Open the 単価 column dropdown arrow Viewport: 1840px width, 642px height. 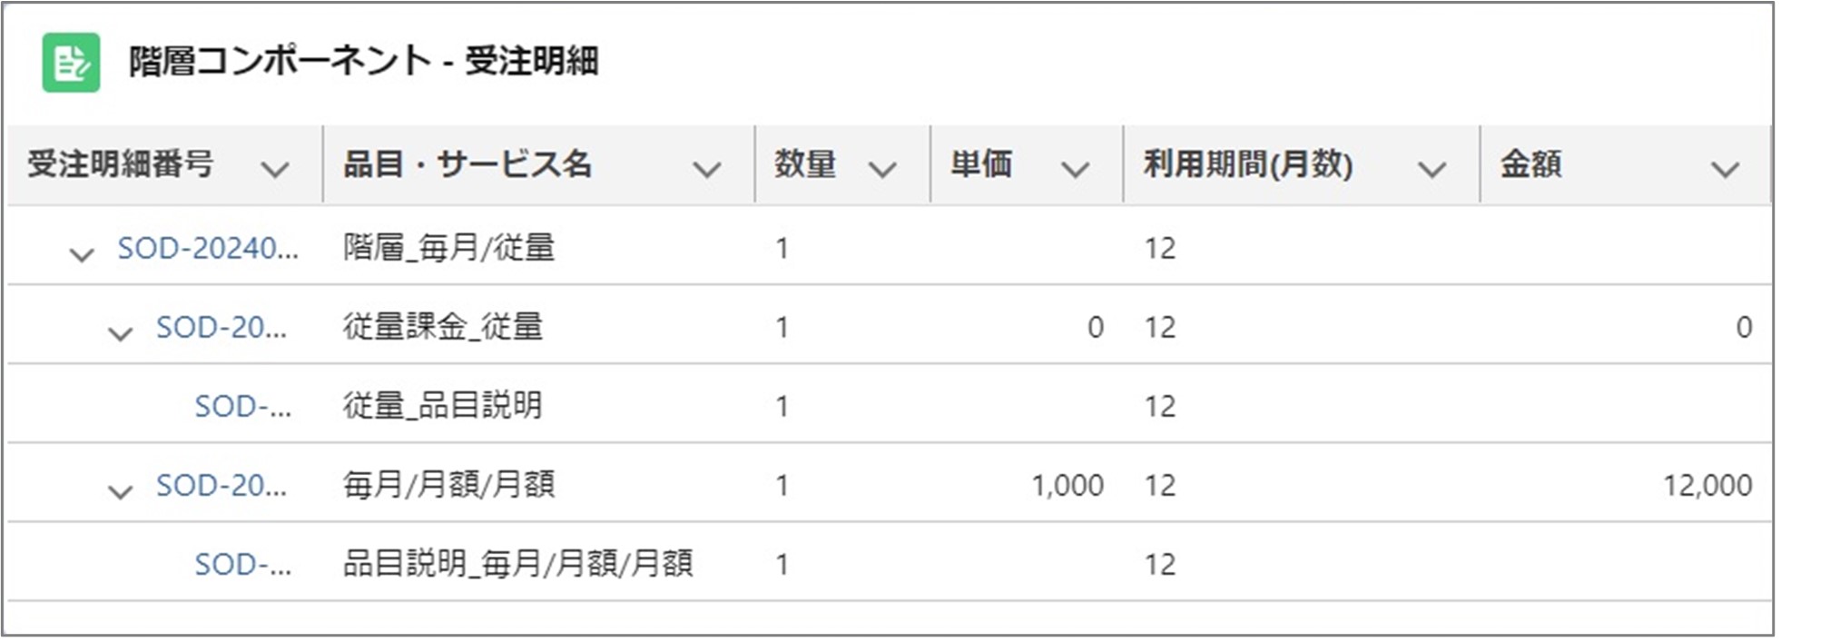coord(1075,169)
